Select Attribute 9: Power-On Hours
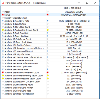 pos(17,36)
